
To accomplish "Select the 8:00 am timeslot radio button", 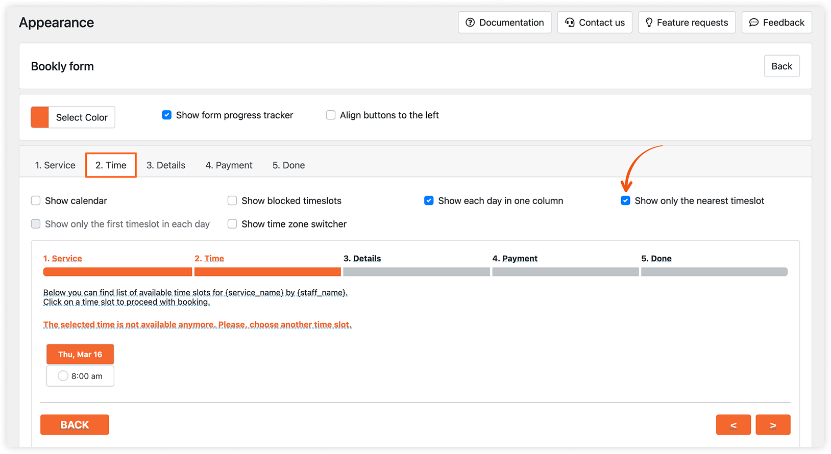I will click(x=63, y=376).
